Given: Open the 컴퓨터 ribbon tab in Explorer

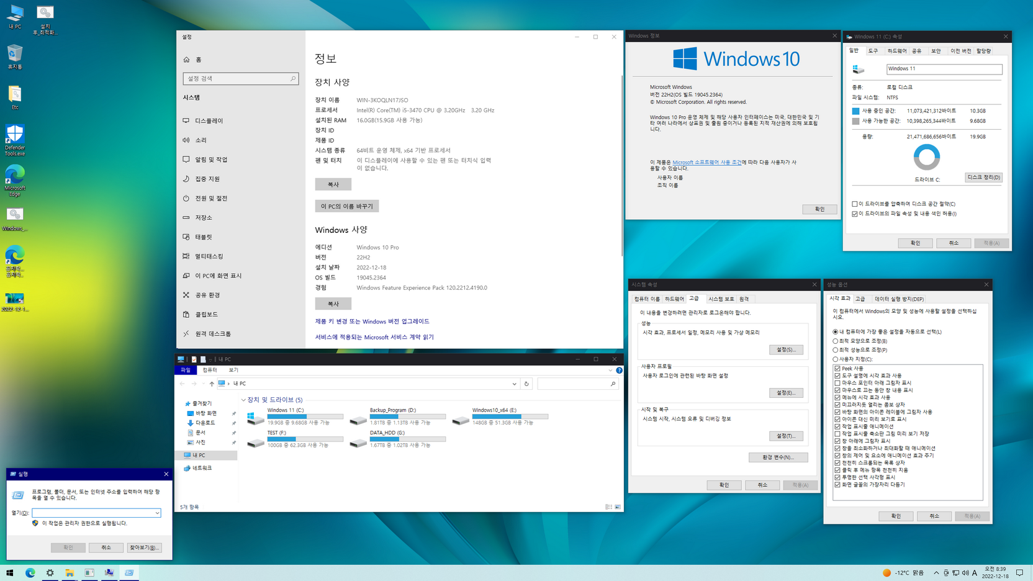Looking at the screenshot, I should coord(210,370).
